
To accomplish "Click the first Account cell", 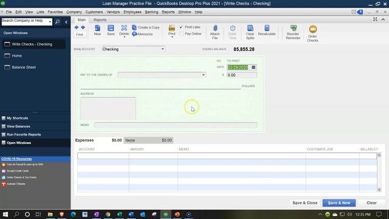I will [103, 156].
